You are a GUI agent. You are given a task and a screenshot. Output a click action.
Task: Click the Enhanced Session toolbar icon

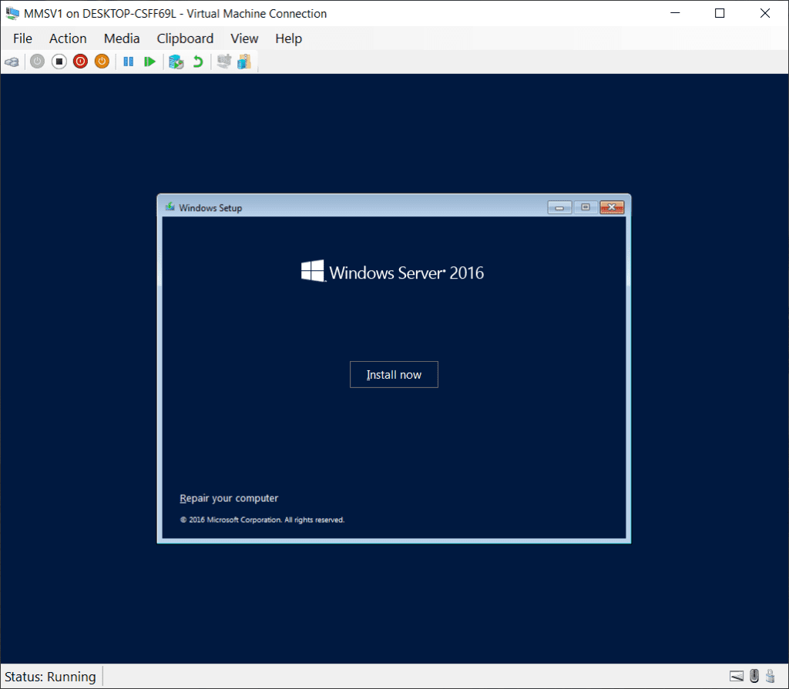[x=224, y=62]
